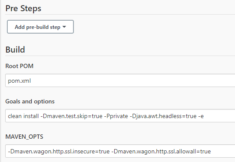Click the -Dmaven.wagon.http.ssl.insecure=true text
This screenshot has width=235, height=162.
click(x=59, y=151)
